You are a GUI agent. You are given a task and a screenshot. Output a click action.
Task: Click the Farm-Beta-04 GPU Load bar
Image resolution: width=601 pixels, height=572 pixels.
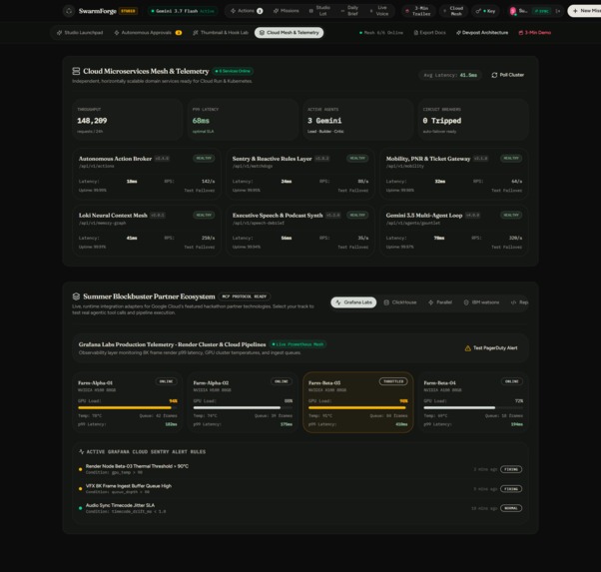(473, 408)
